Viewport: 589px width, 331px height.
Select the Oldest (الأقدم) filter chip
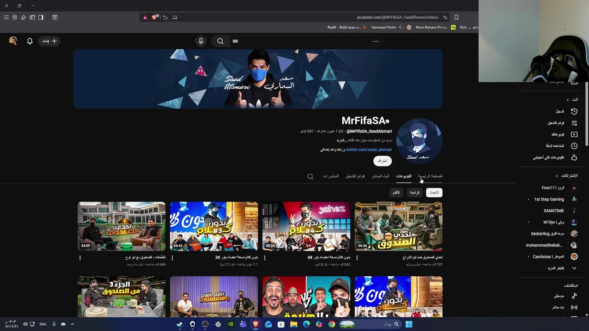pos(396,193)
